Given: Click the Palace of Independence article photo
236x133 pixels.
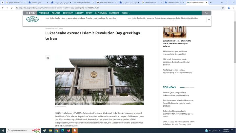Looking at the screenshot, I should 99,80.
